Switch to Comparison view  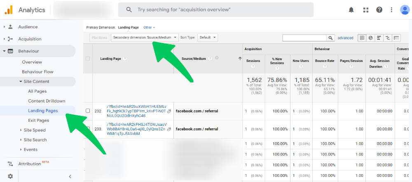click(387, 38)
